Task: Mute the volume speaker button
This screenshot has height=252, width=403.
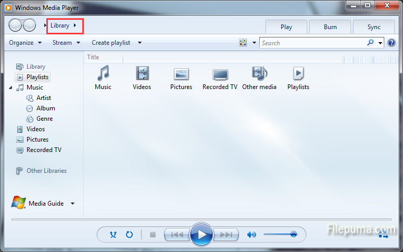Action: click(251, 235)
